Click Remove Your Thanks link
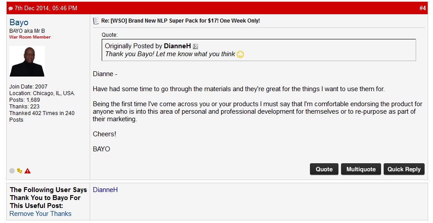This screenshot has width=433, height=223. point(40,214)
